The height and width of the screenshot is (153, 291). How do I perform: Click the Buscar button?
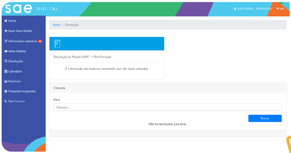click(x=265, y=118)
